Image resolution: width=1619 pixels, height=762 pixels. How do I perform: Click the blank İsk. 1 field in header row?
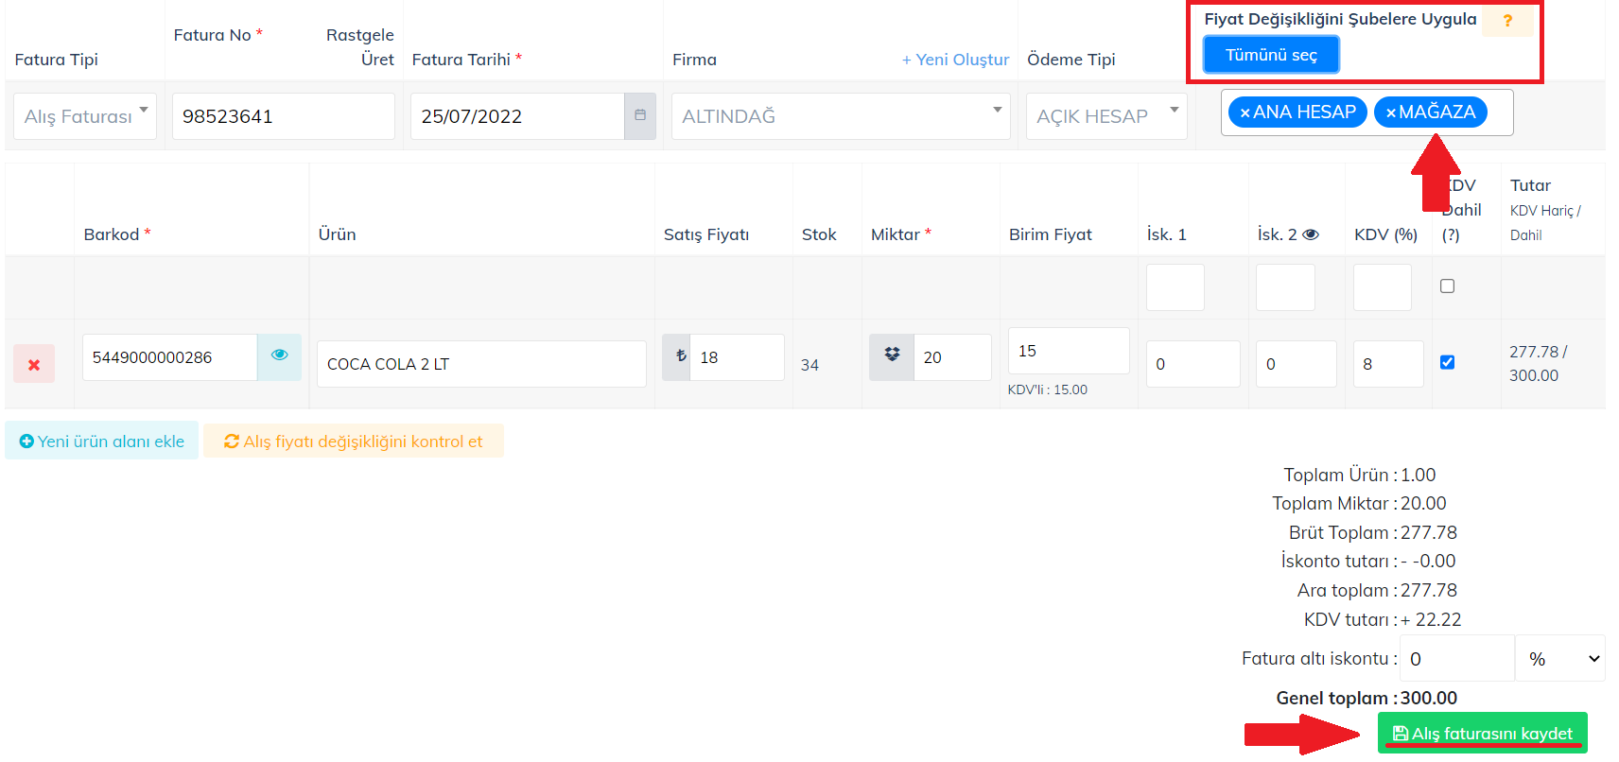pyautogui.click(x=1175, y=287)
